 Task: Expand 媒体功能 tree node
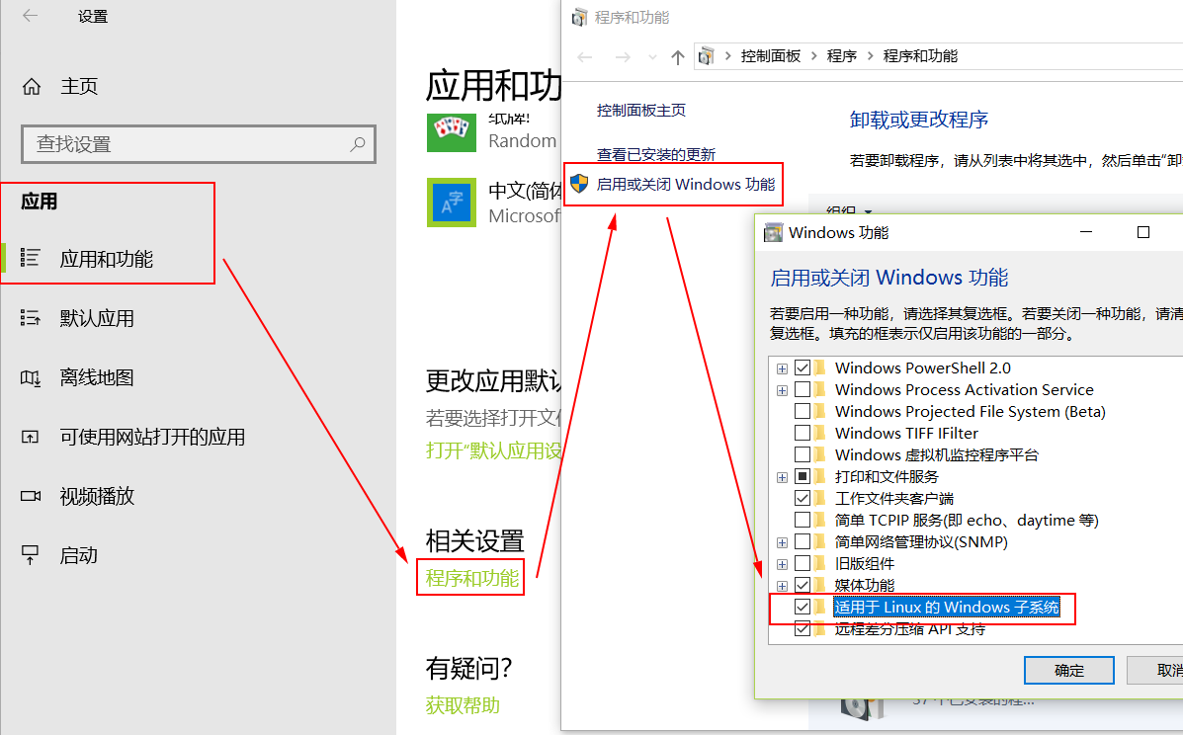click(783, 586)
